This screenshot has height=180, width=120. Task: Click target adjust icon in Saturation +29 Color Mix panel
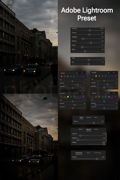tap(109, 73)
